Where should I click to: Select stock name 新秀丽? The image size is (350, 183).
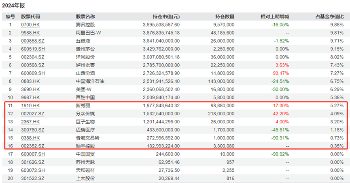click(x=83, y=106)
